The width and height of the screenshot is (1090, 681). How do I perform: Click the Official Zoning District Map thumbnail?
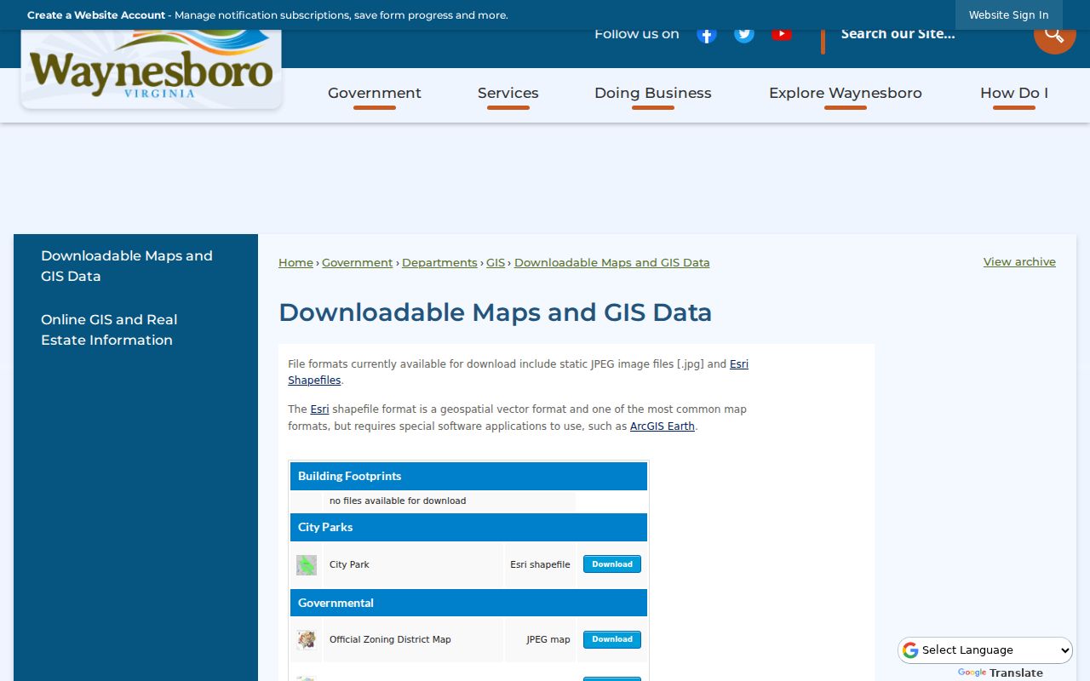point(307,639)
